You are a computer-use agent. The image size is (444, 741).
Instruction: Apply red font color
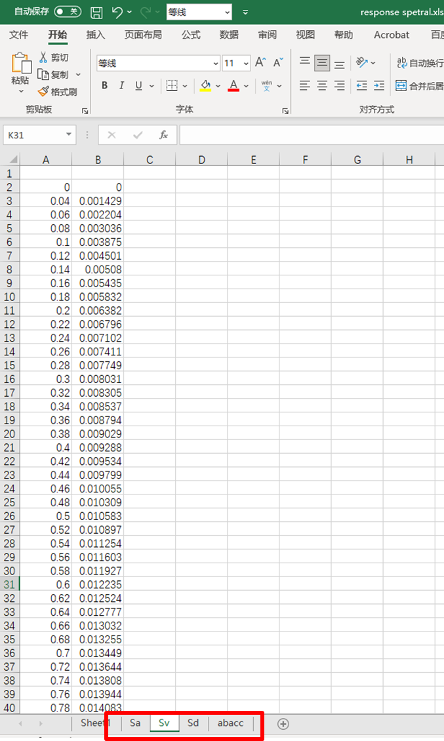point(233,85)
